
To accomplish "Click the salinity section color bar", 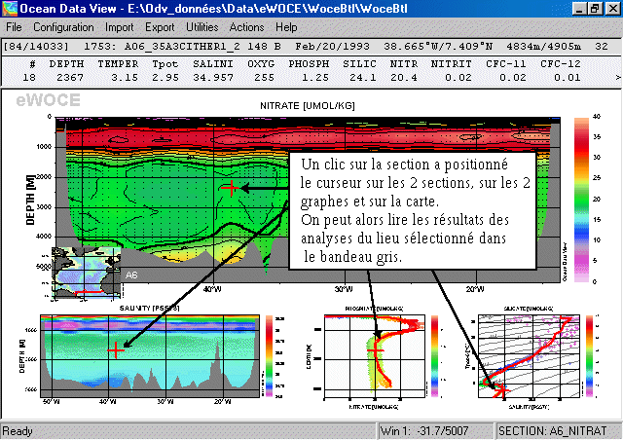I will 269,356.
